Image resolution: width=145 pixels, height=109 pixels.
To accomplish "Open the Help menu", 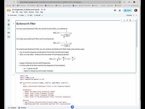I will (x=41, y=12).
